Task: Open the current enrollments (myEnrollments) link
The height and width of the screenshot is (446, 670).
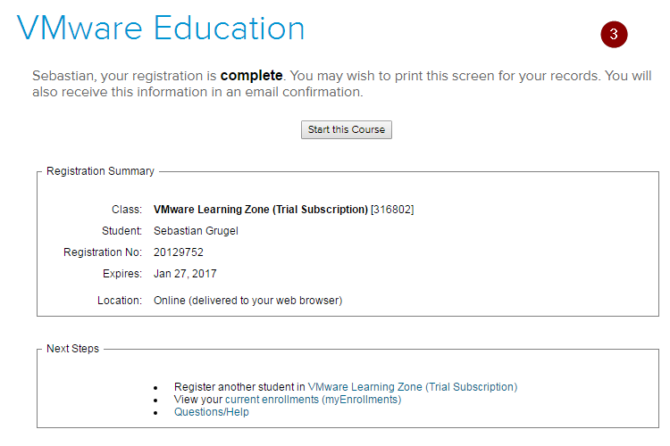Action: click(313, 400)
